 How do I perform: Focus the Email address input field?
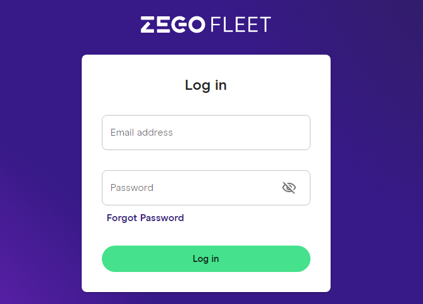[206, 133]
